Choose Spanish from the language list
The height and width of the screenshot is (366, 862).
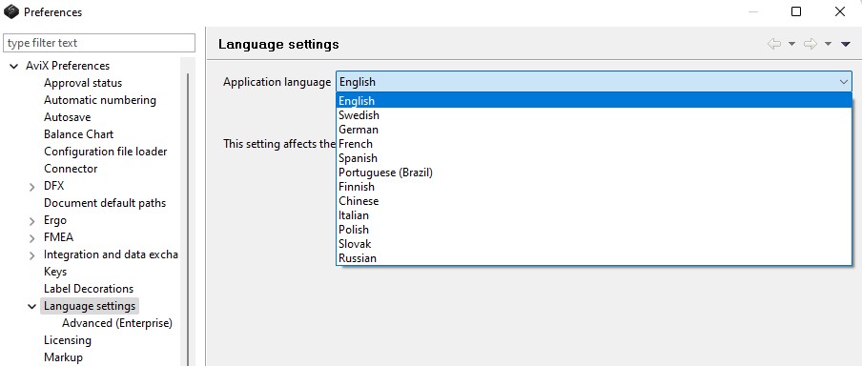(594, 157)
